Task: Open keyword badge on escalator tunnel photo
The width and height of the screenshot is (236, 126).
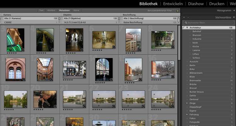Action: (x=52, y=50)
